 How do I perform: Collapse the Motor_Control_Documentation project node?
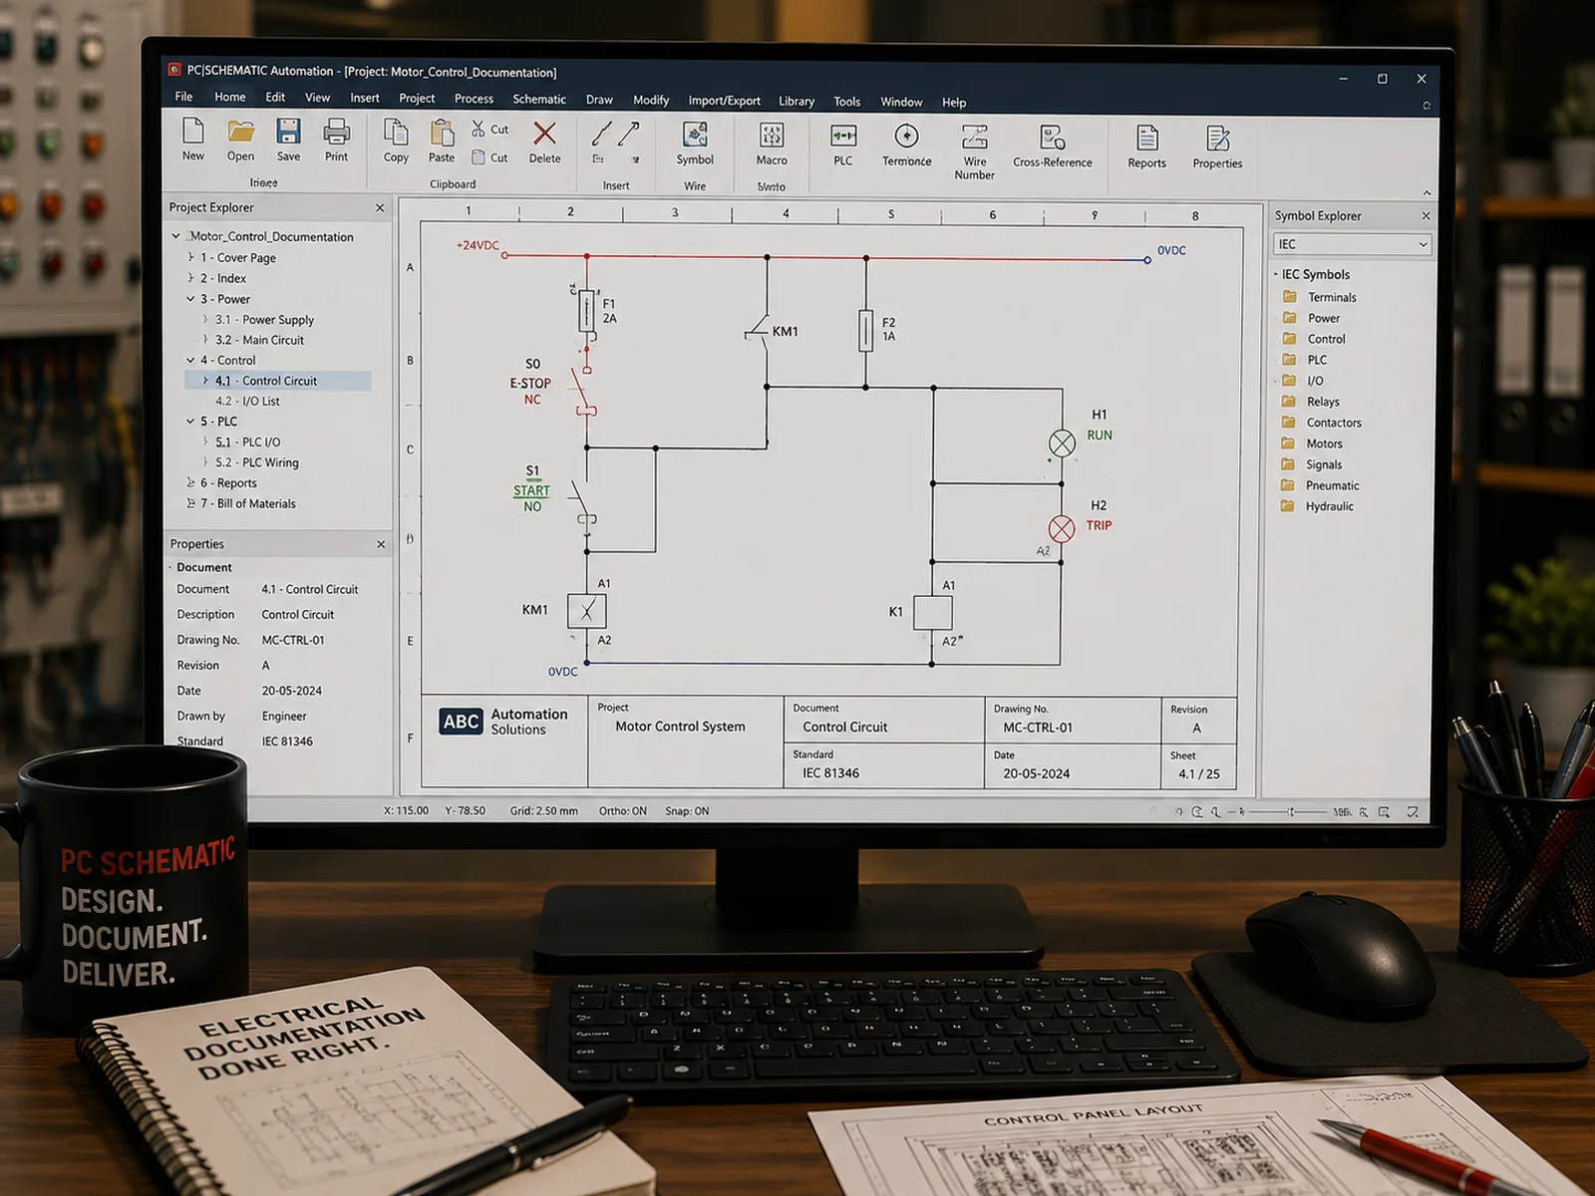(x=176, y=236)
